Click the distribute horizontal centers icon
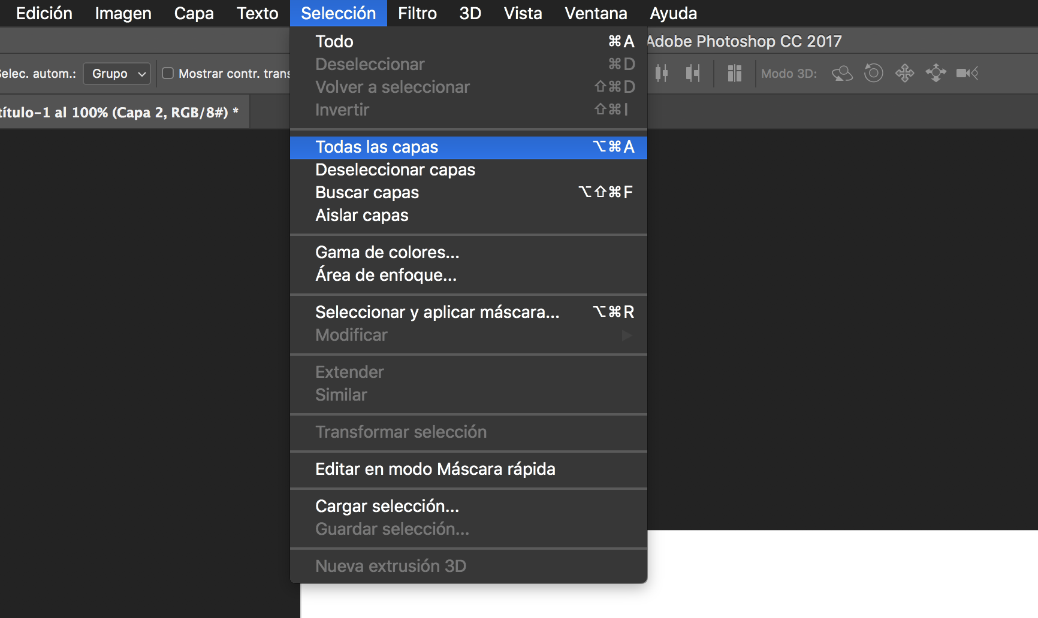 pos(662,73)
